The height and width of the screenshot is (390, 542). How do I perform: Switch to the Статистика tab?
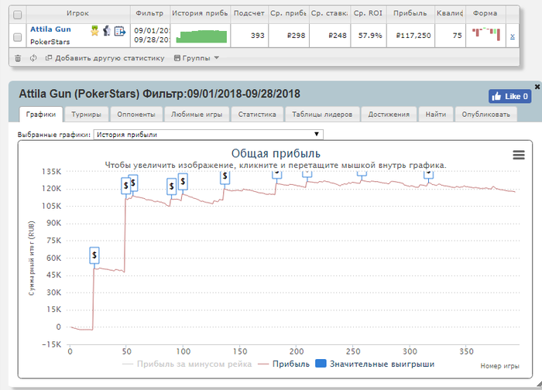(257, 115)
